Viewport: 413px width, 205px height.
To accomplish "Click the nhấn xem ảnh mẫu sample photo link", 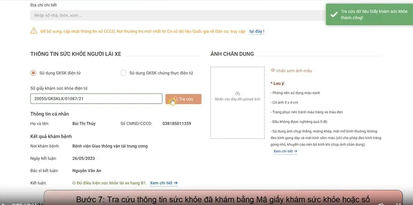I will click(294, 70).
